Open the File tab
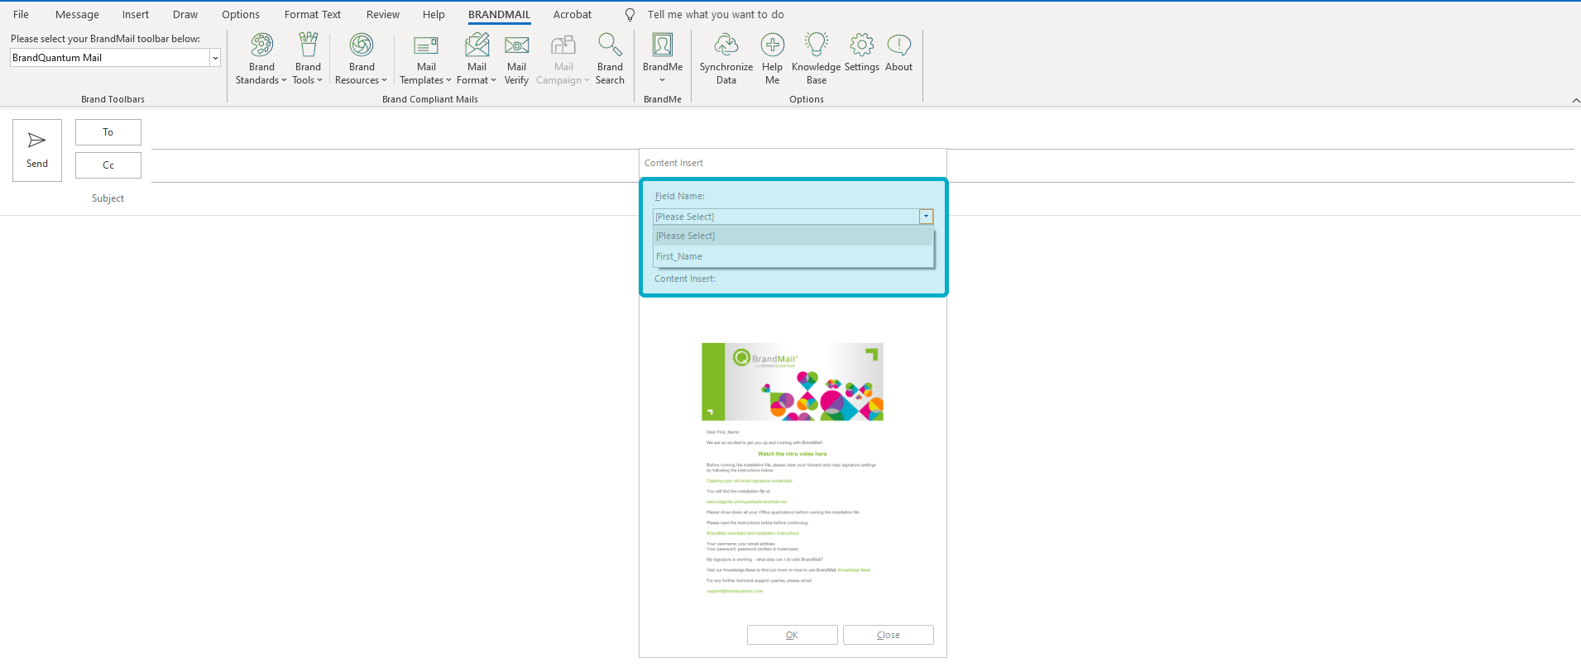Viewport: 1581px width, 672px height. coord(22,15)
